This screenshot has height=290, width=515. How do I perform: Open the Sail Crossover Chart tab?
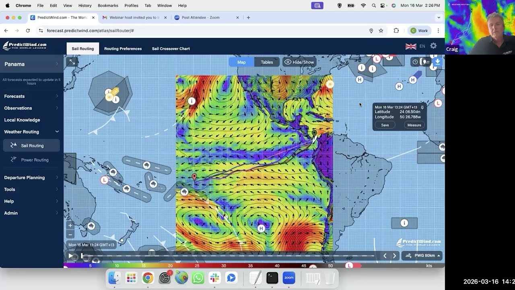point(171,48)
